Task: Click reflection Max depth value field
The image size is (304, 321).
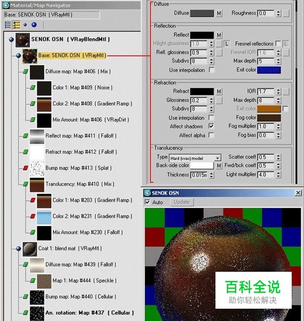Action: point(266,61)
